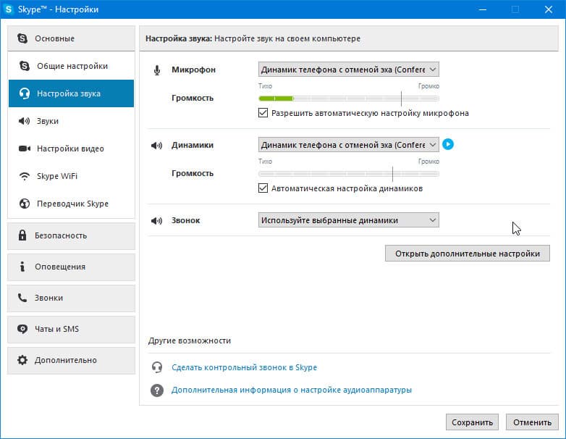Screen dimensions: 566x439
Task: Click the phone handset icon beside Звонки
Action: [x=22, y=298]
